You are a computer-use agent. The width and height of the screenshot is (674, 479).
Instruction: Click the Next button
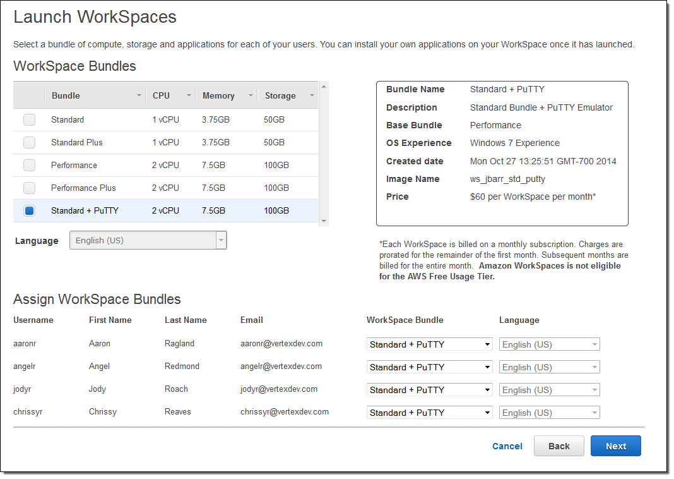coord(615,446)
